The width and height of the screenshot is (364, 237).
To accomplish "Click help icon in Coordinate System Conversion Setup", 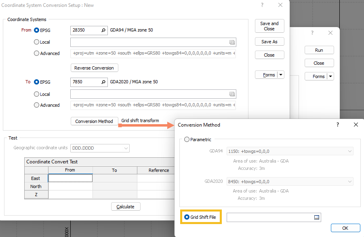I will click(x=262, y=5).
